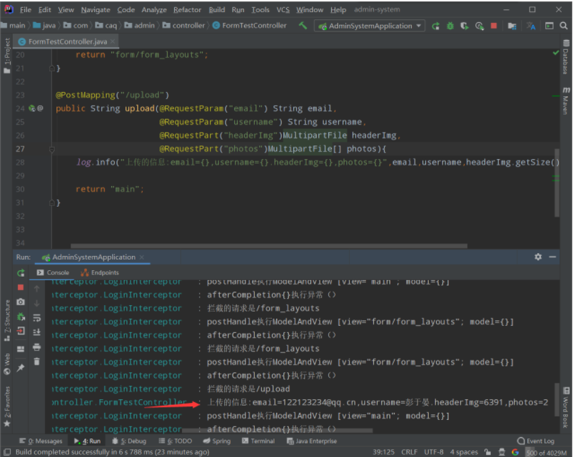Image resolution: width=573 pixels, height=457 pixels.
Task: Clear console output with trash icon
Action: [x=37, y=362]
